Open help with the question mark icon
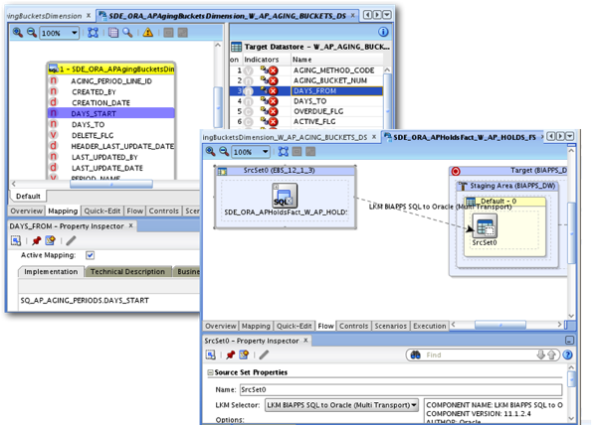The width and height of the screenshot is (597, 425). pyautogui.click(x=567, y=354)
